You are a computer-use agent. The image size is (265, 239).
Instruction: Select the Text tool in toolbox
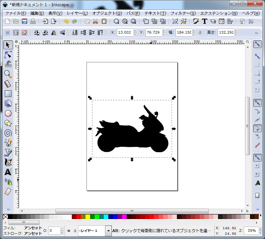[x=8, y=172]
